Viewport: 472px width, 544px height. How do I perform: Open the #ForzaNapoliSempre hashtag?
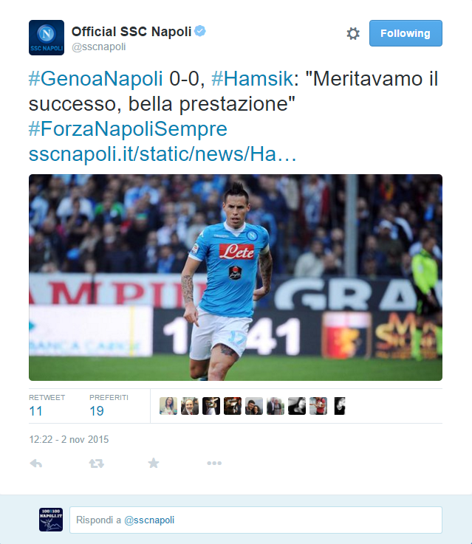point(128,128)
